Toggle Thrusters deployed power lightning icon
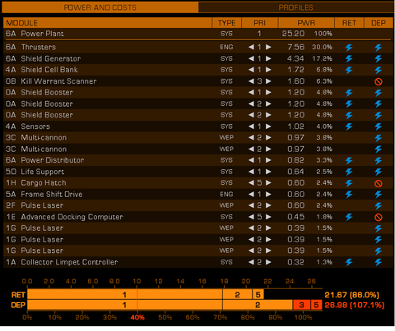This screenshot has height=331, width=395. pos(379,48)
